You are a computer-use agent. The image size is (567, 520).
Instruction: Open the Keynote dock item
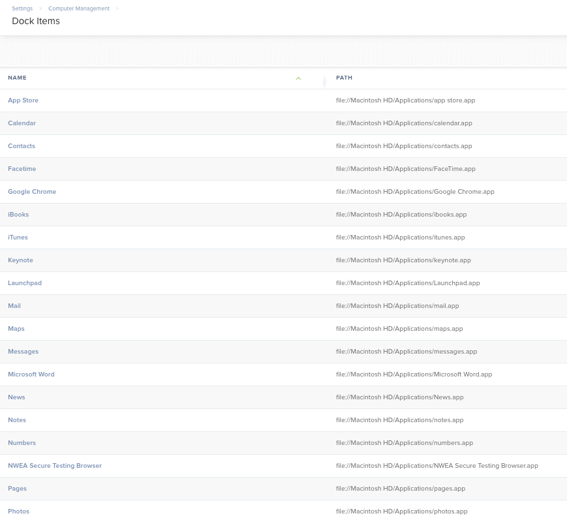point(20,260)
